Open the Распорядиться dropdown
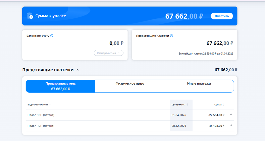 pos(108,53)
